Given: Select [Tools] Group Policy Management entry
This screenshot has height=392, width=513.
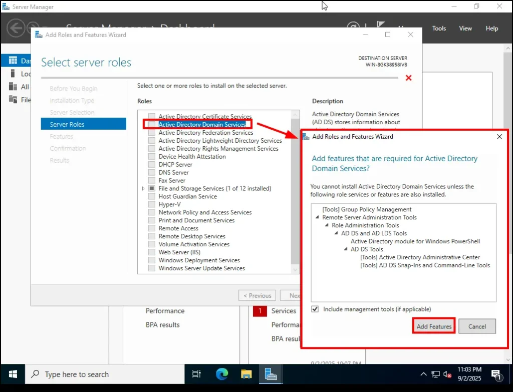Looking at the screenshot, I should pos(367,209).
